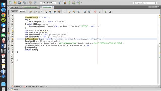Click the Clean and Build icon
Screen dimensions: 161x91
point(65,3)
